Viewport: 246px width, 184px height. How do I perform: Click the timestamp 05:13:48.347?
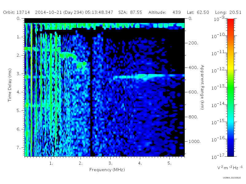click(x=99, y=12)
